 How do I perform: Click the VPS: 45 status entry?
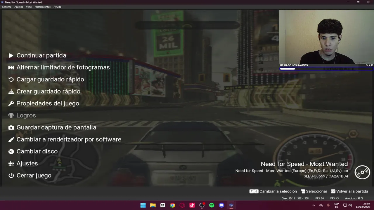tap(334, 198)
